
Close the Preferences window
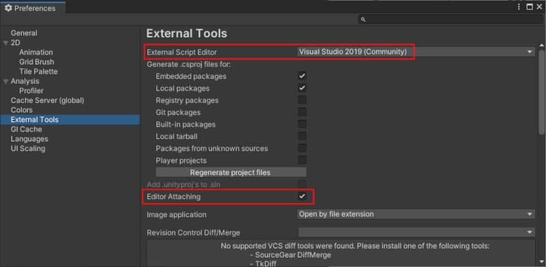click(x=539, y=7)
